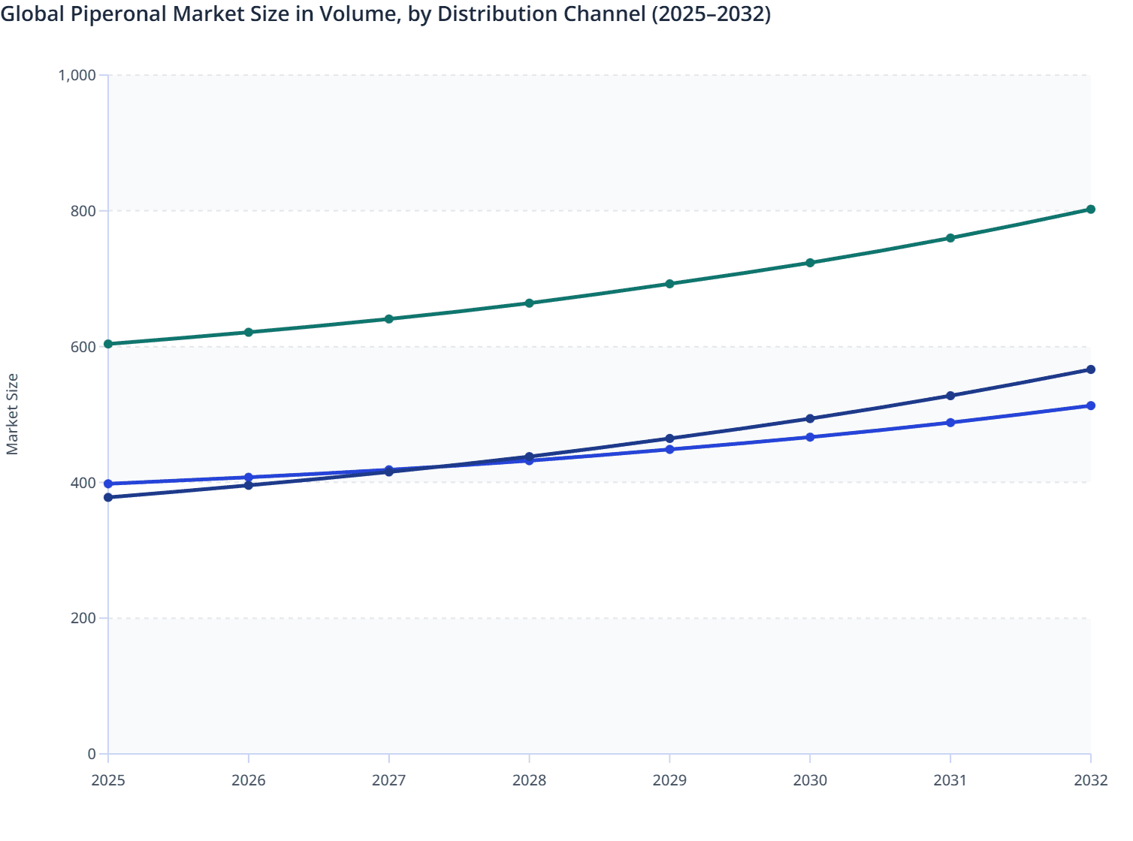Select the dark navy line's 2032 endpoint marker
1133x841 pixels.
point(1090,369)
